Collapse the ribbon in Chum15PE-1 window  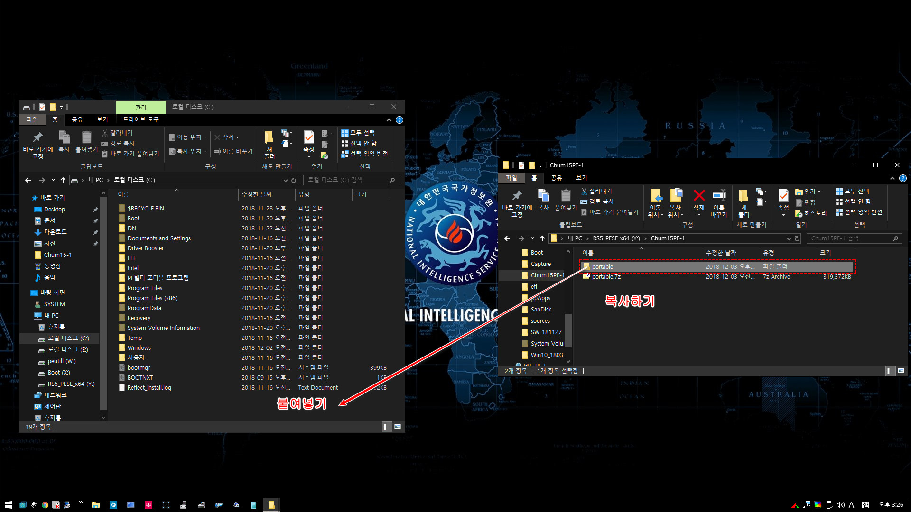(x=892, y=178)
